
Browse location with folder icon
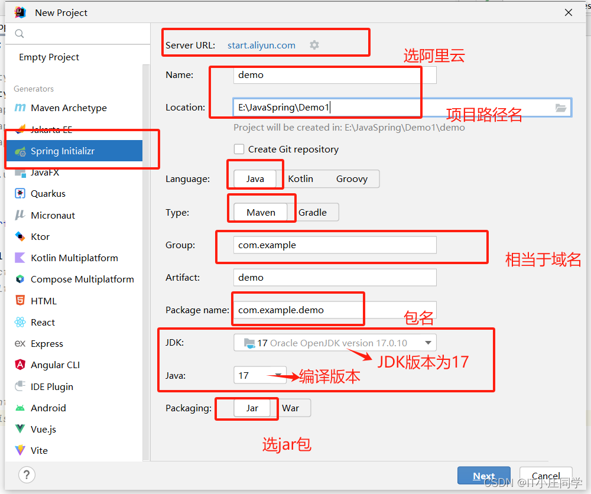(x=561, y=108)
